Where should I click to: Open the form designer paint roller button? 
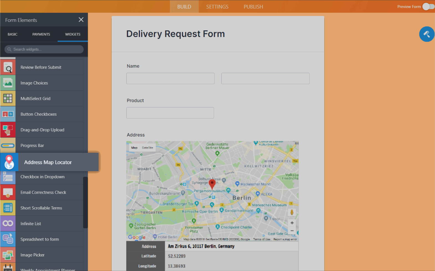427,34
